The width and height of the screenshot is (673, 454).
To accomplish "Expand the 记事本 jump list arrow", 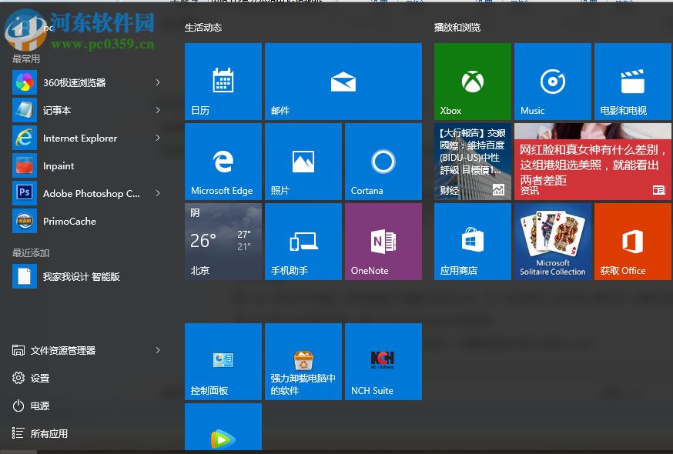I will 157,110.
